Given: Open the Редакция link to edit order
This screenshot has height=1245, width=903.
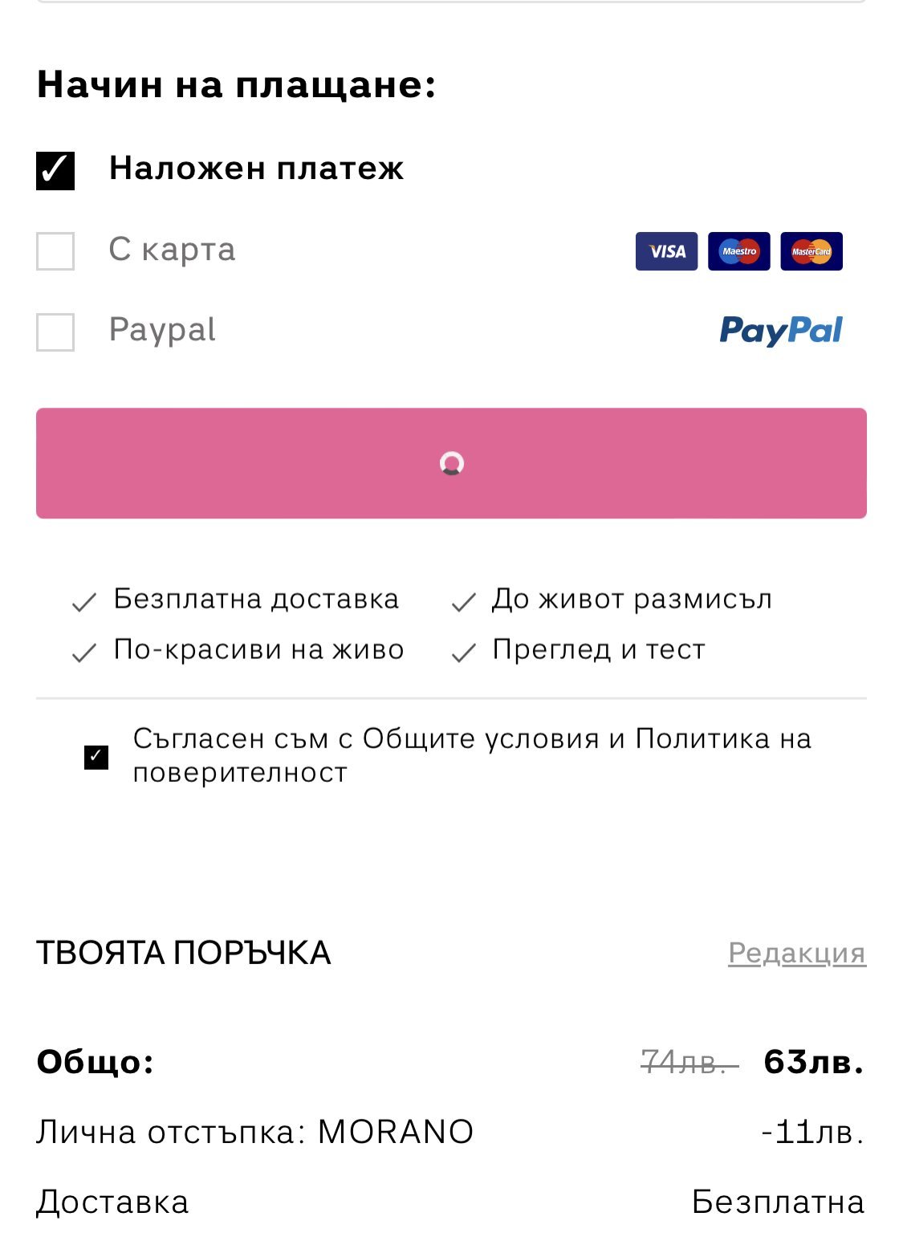Looking at the screenshot, I should (796, 953).
